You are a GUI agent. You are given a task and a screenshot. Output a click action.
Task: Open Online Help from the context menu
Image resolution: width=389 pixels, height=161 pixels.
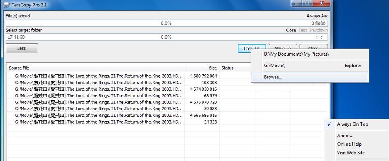coord(349,144)
